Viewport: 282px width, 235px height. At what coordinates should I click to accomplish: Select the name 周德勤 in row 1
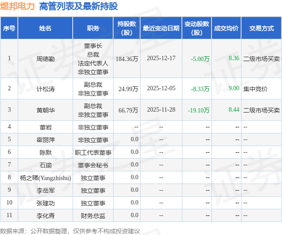pos(46,59)
